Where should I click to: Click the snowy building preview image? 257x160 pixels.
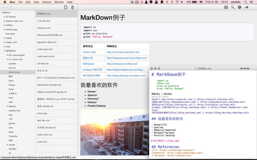[x=115, y=132]
